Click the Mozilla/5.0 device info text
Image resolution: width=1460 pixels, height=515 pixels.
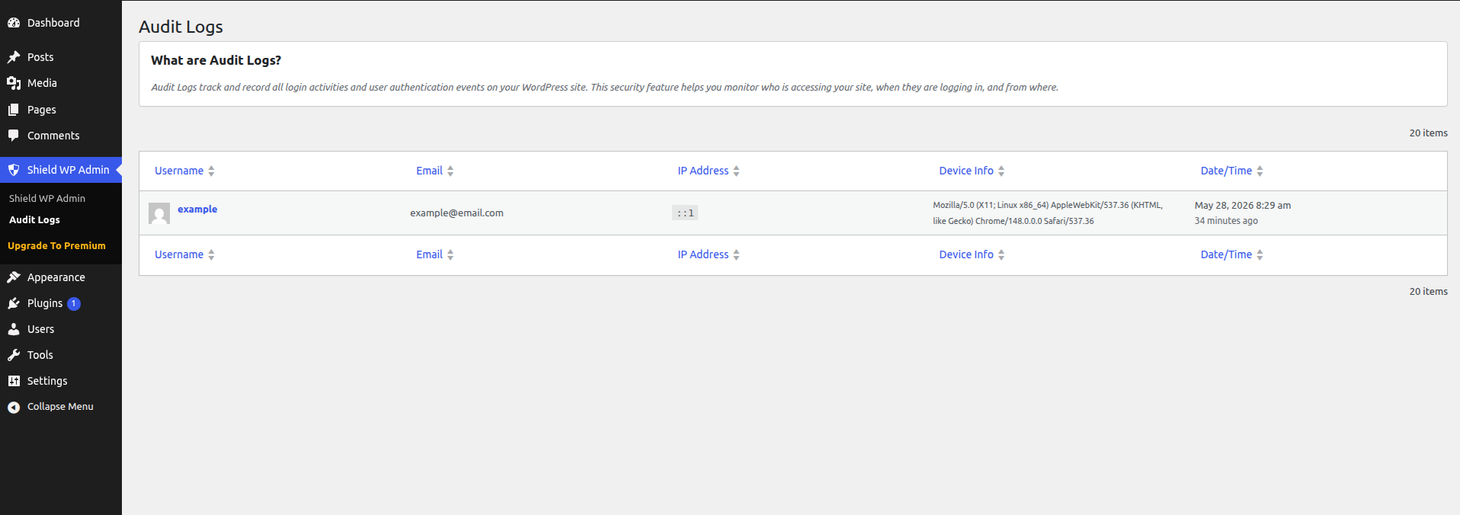(1048, 213)
